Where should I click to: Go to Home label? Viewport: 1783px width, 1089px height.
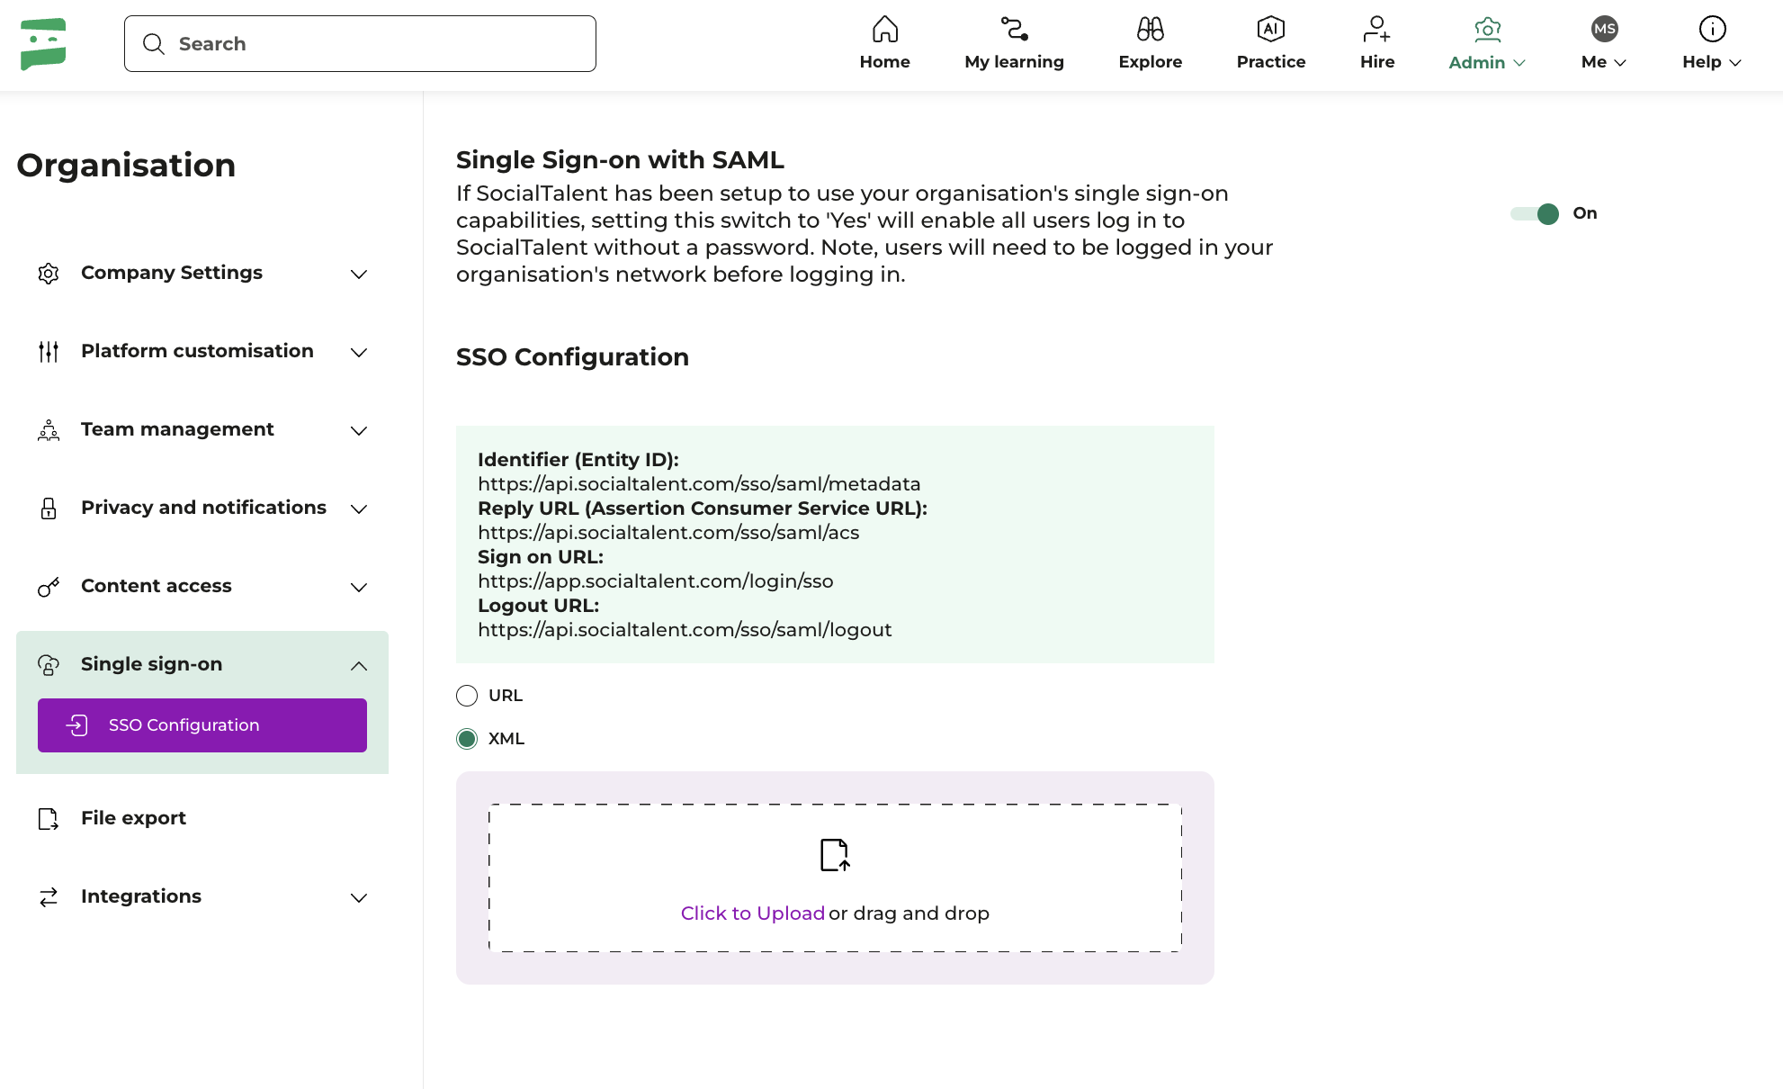click(x=884, y=62)
